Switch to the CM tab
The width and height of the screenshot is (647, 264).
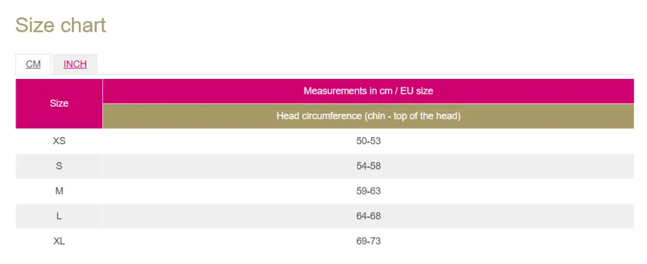(x=33, y=64)
